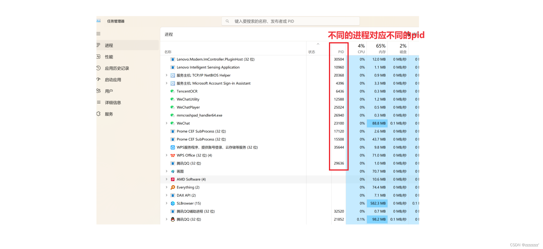The image size is (543, 249).
Task: Sort by the 名称 column header
Action: coord(168,52)
